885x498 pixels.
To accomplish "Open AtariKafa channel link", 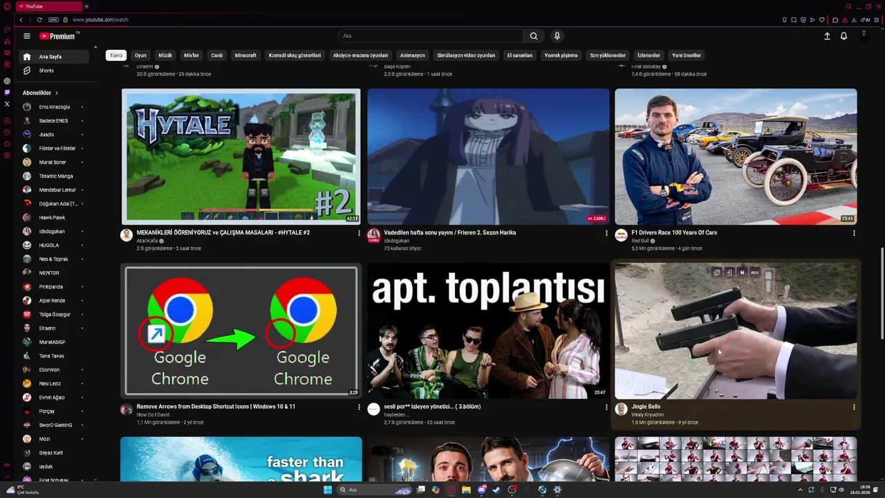I will pos(147,241).
